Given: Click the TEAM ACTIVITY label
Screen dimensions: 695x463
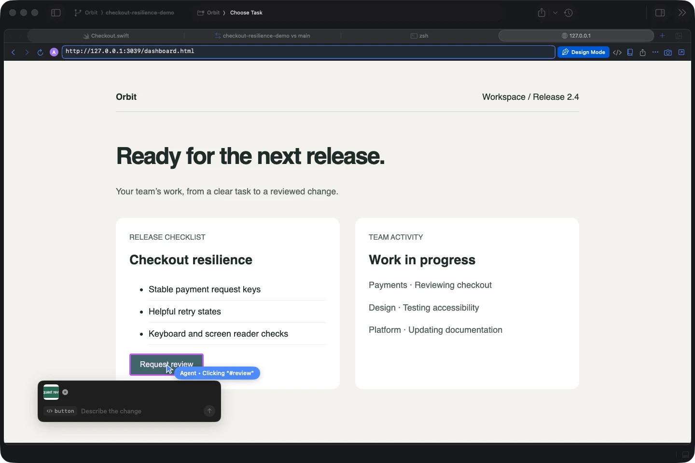Looking at the screenshot, I should coord(396,237).
